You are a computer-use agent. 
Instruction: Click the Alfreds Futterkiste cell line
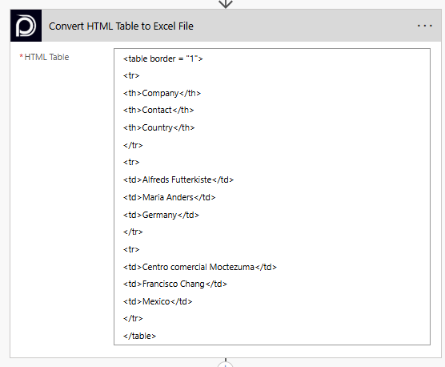178,179
